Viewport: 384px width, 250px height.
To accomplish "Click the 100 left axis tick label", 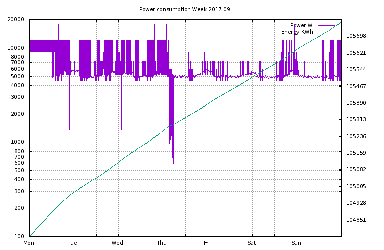I will [x=19, y=236].
